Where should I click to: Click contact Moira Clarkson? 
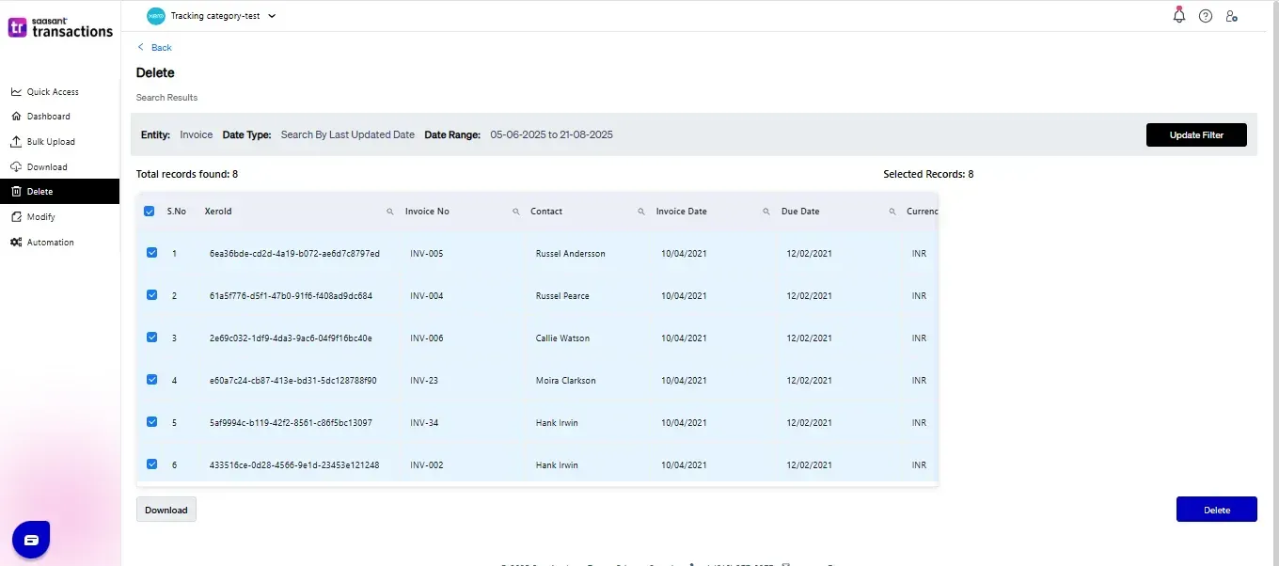click(x=566, y=381)
